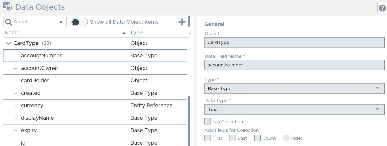Viewport: 387px width, 146px height.
Task: Click the Add Fields for Collection label
Action: pos(231,130)
